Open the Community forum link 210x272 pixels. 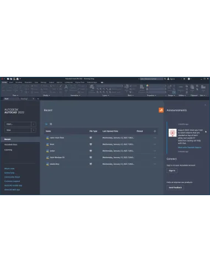point(12,177)
